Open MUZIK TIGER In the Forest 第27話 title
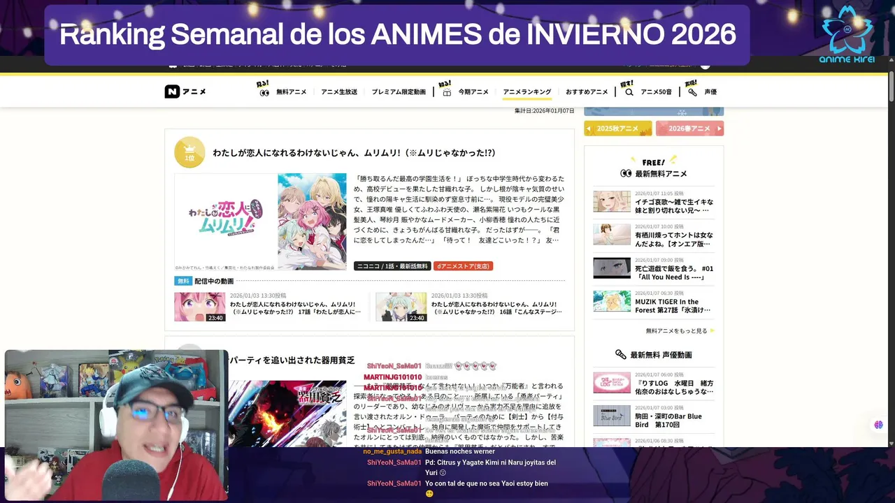 674,306
